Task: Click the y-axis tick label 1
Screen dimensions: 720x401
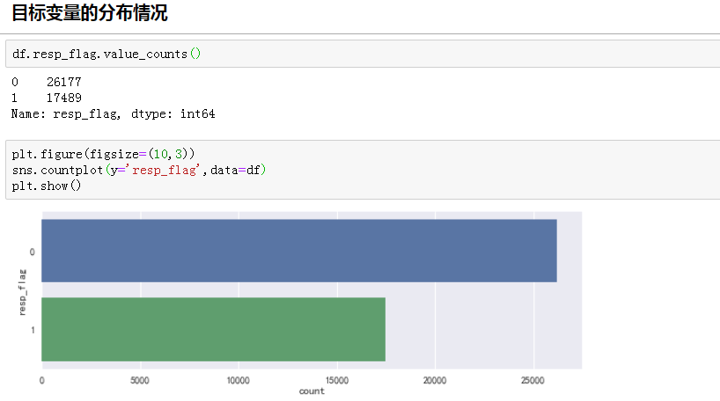Action: 33,330
